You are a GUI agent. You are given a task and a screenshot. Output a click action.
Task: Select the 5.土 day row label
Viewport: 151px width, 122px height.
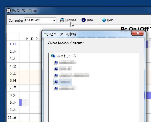13,73
